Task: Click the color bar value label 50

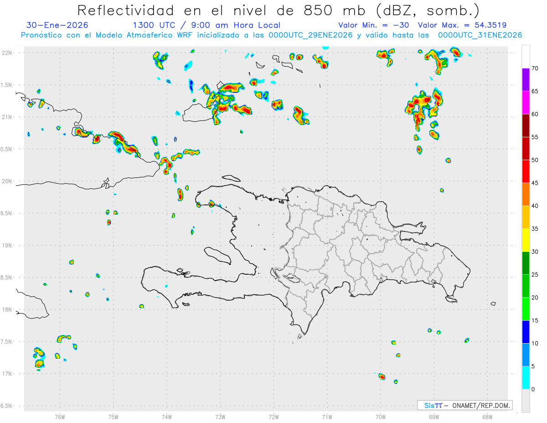Action: (x=535, y=160)
